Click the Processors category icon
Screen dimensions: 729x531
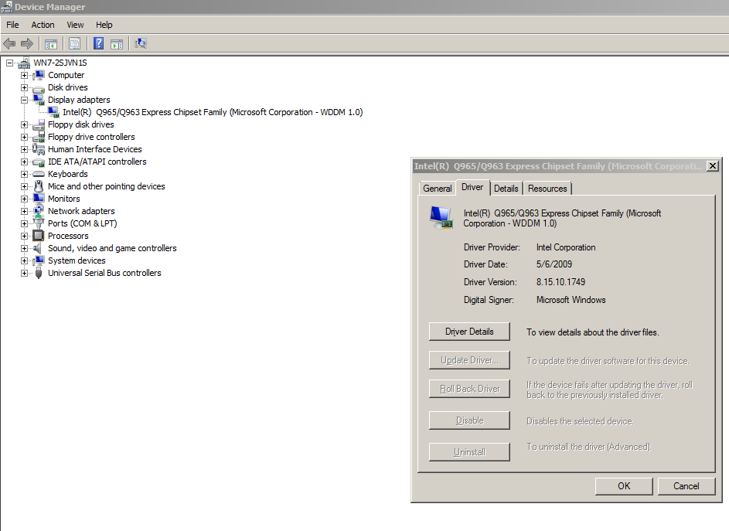click(39, 236)
